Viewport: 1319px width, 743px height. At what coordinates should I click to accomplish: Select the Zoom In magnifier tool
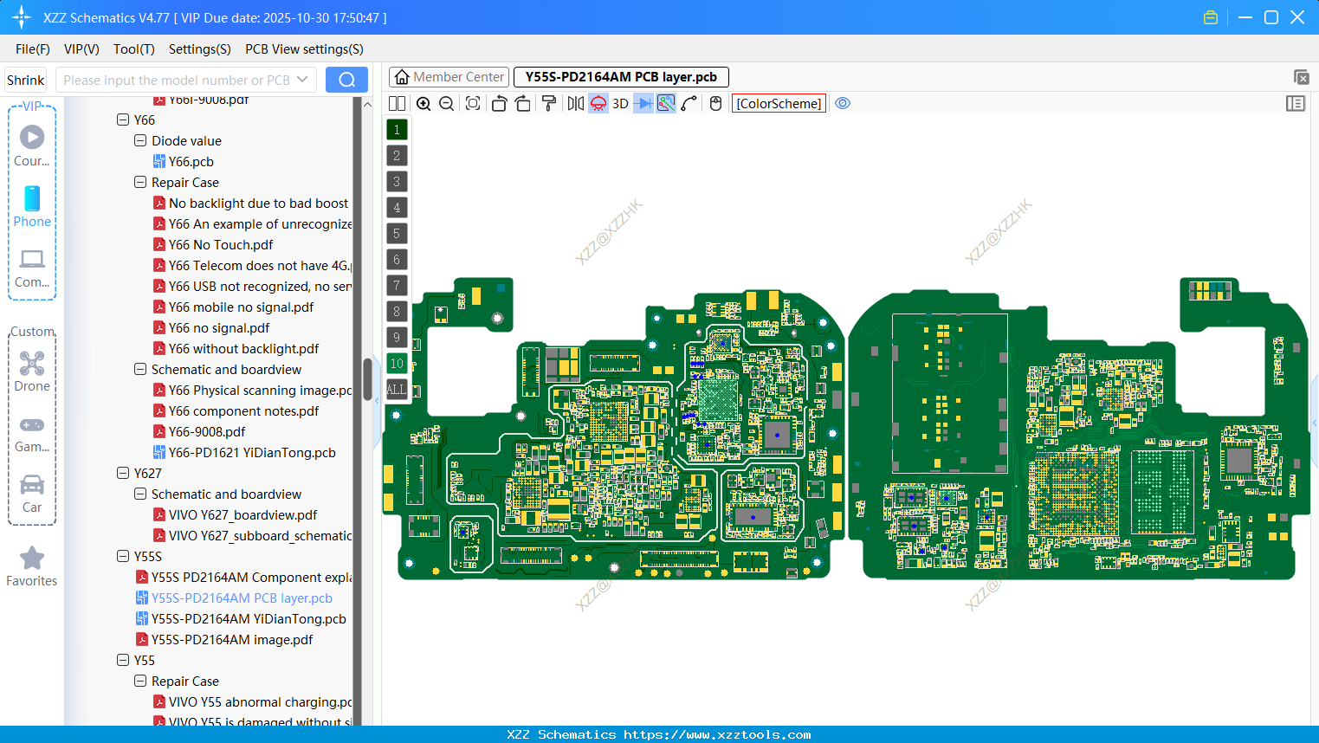coord(424,103)
